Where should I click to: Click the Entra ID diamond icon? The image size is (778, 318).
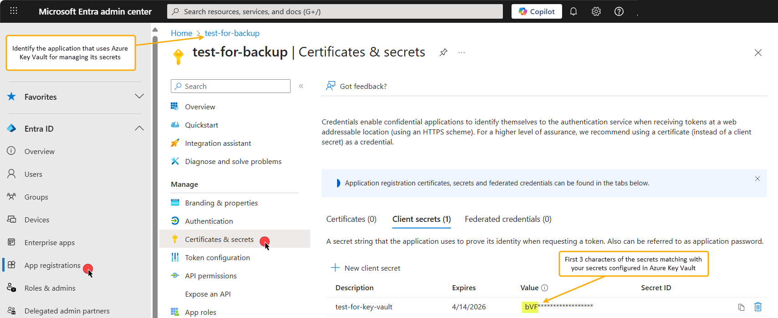point(11,128)
